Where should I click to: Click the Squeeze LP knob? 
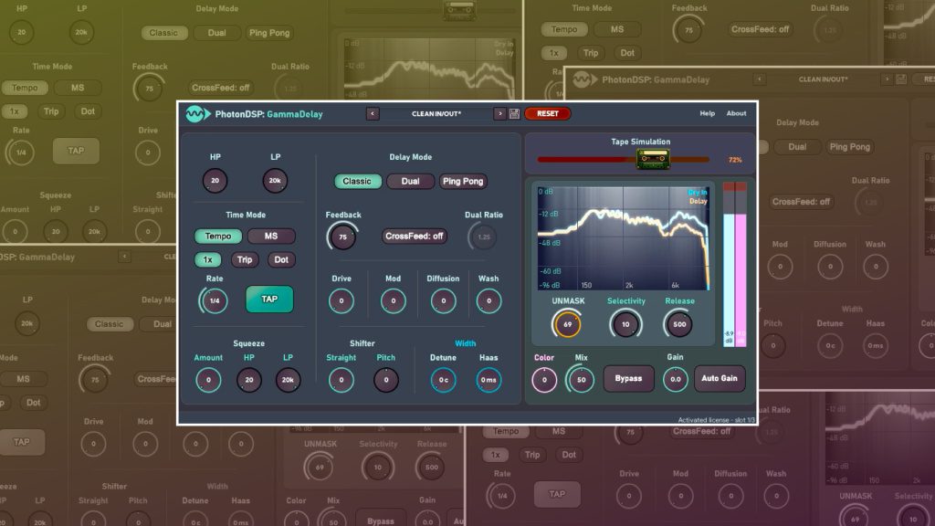point(288,380)
